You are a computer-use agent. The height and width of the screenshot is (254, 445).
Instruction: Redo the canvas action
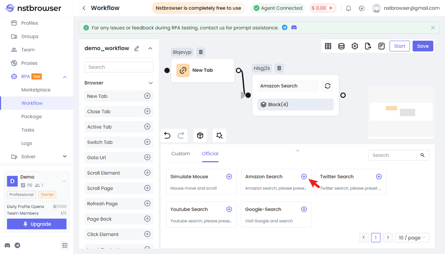(181, 136)
